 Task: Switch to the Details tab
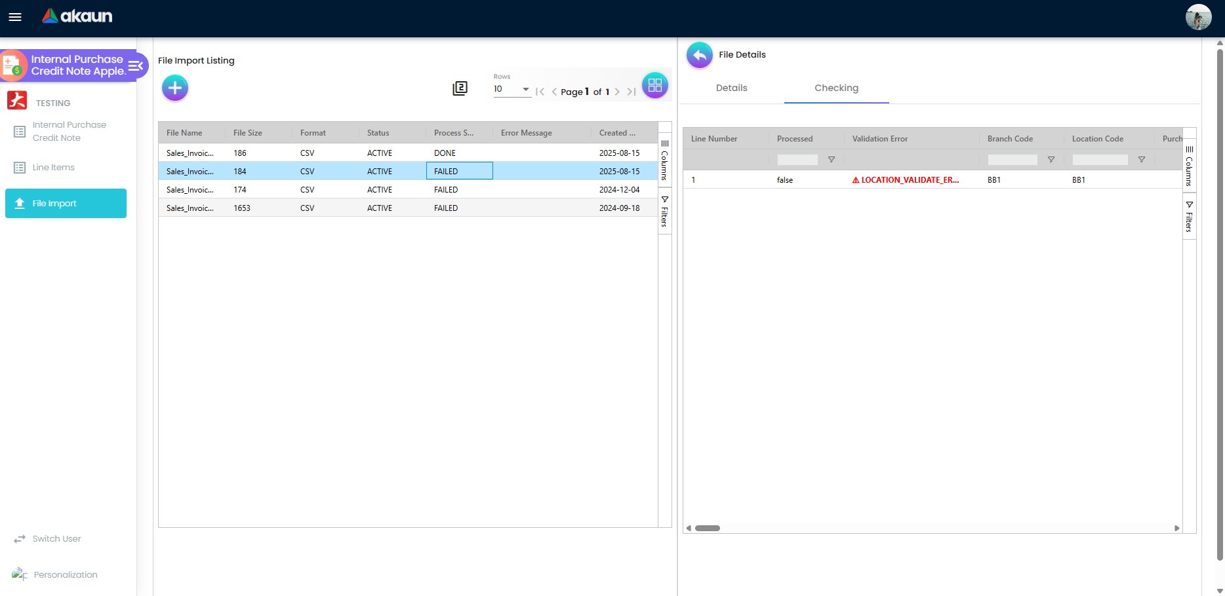(732, 88)
